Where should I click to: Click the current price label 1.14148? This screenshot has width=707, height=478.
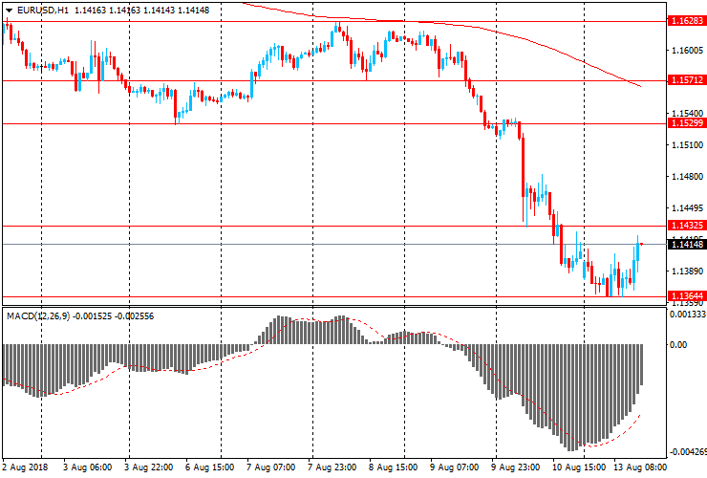click(687, 244)
